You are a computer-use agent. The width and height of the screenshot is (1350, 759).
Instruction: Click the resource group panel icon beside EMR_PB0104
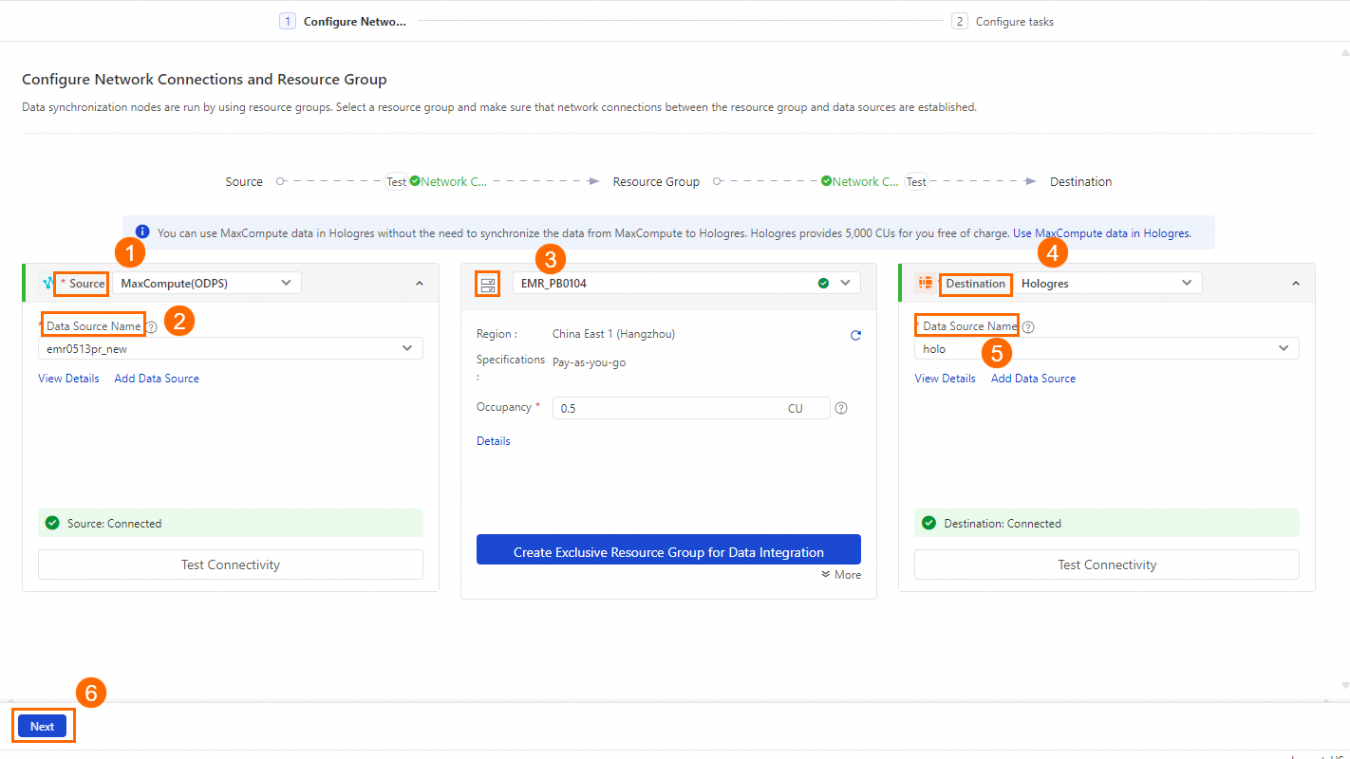(486, 282)
